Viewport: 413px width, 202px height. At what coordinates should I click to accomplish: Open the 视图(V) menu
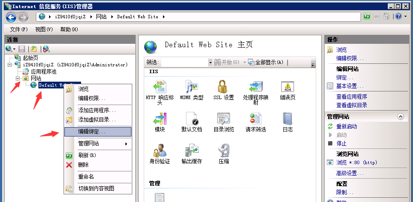tap(44, 29)
